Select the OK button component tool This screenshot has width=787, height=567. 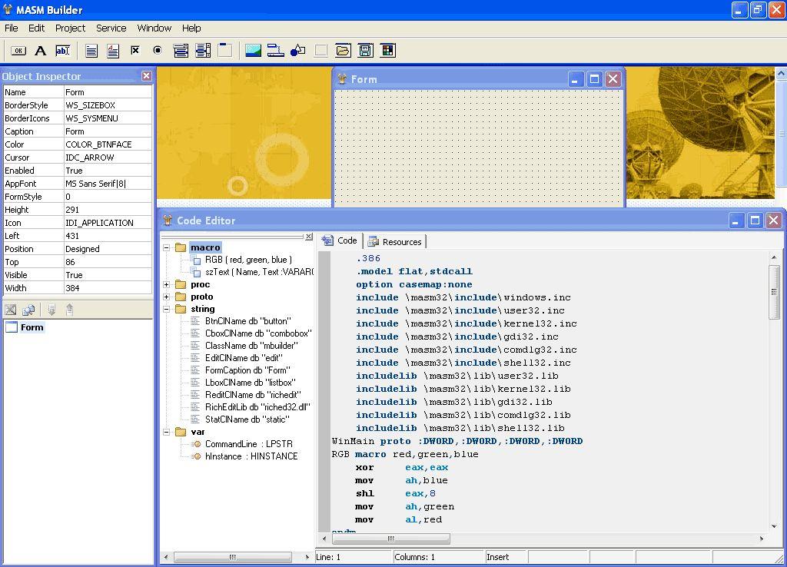18,50
